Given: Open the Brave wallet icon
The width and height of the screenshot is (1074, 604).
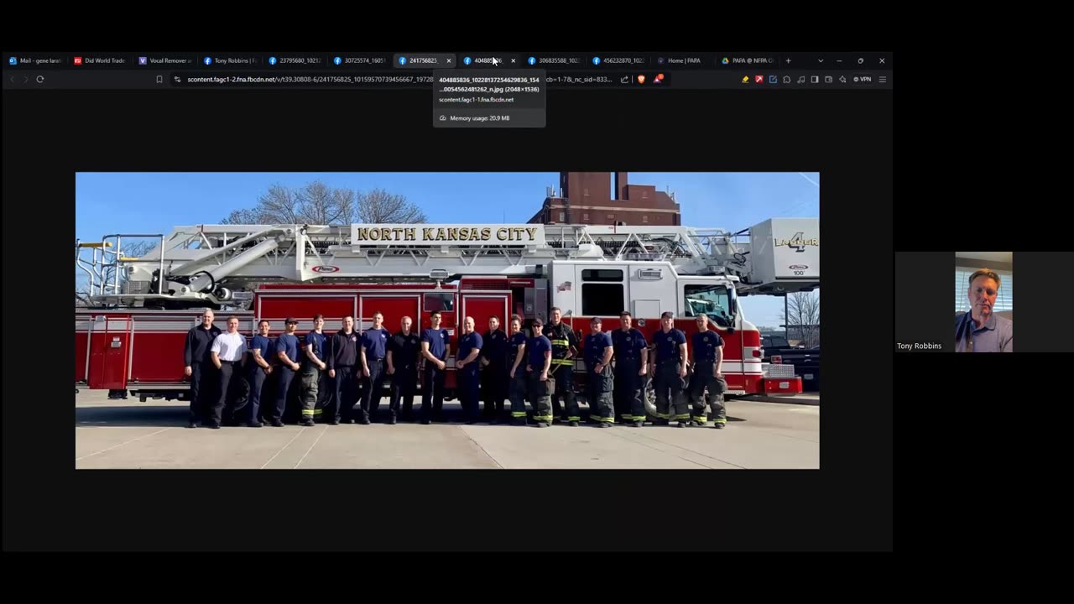Looking at the screenshot, I should coord(828,79).
